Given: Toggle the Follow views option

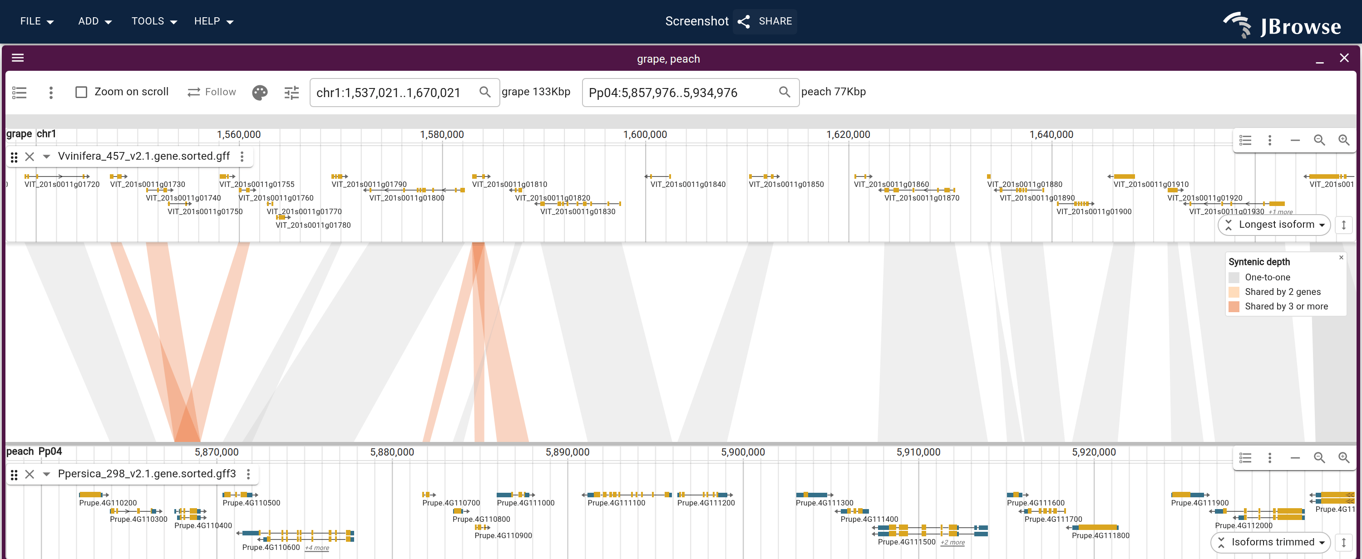Looking at the screenshot, I should tap(212, 92).
